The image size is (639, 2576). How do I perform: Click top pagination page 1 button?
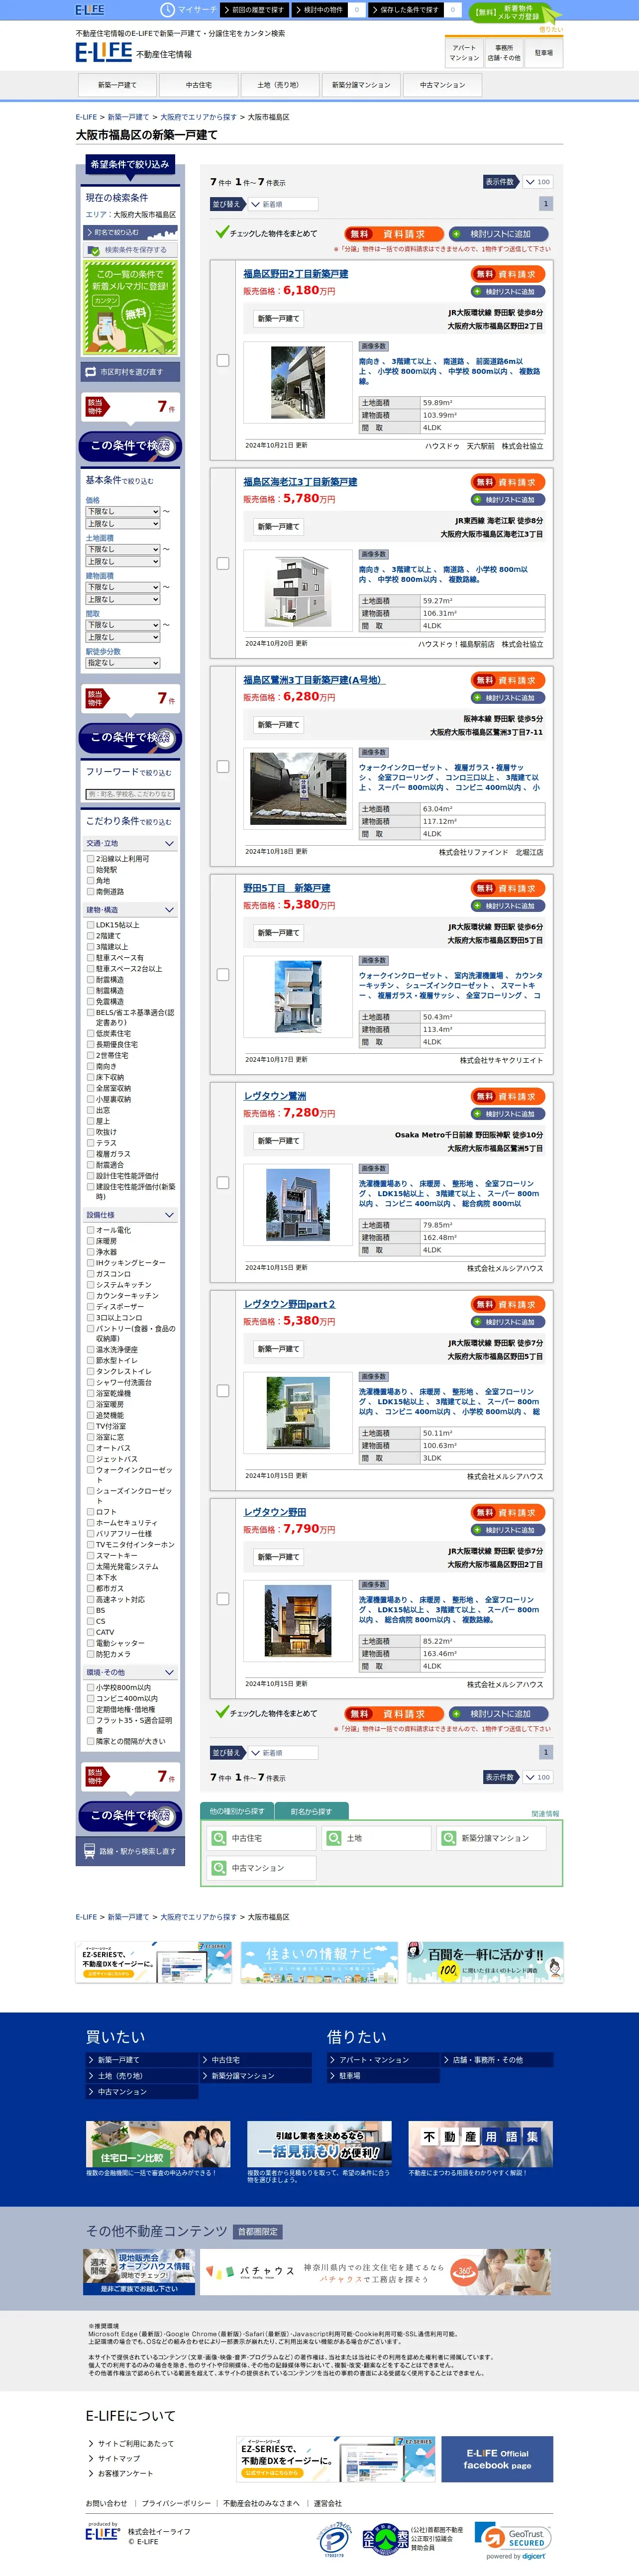(545, 204)
